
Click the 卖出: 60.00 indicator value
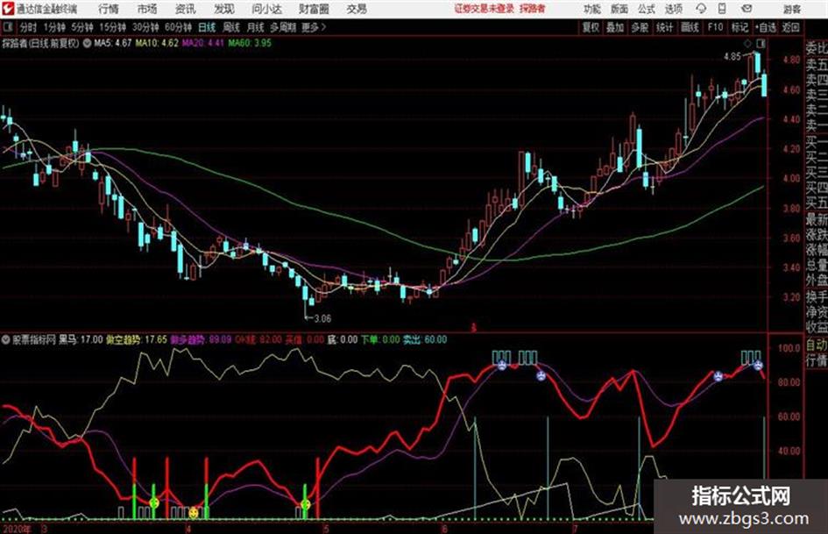425,339
